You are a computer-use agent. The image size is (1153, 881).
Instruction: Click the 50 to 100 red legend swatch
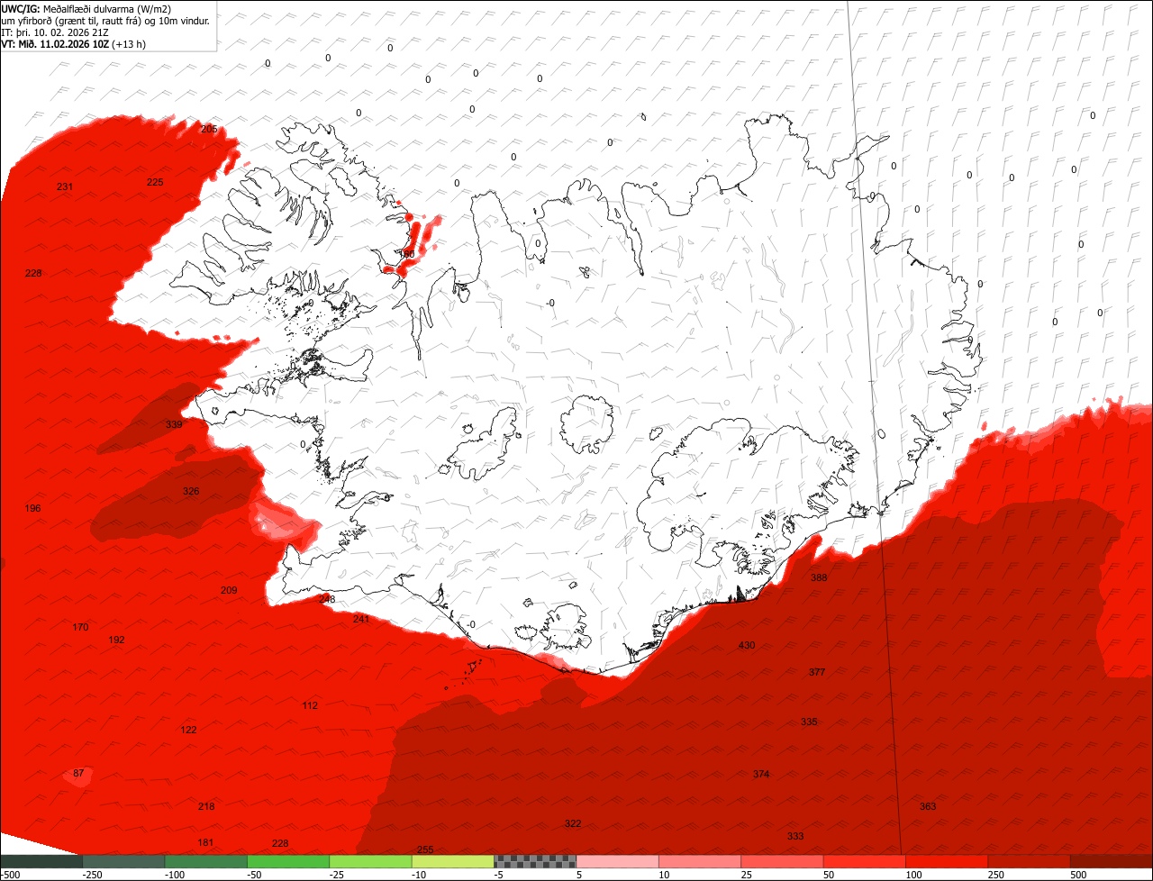pos(865,861)
